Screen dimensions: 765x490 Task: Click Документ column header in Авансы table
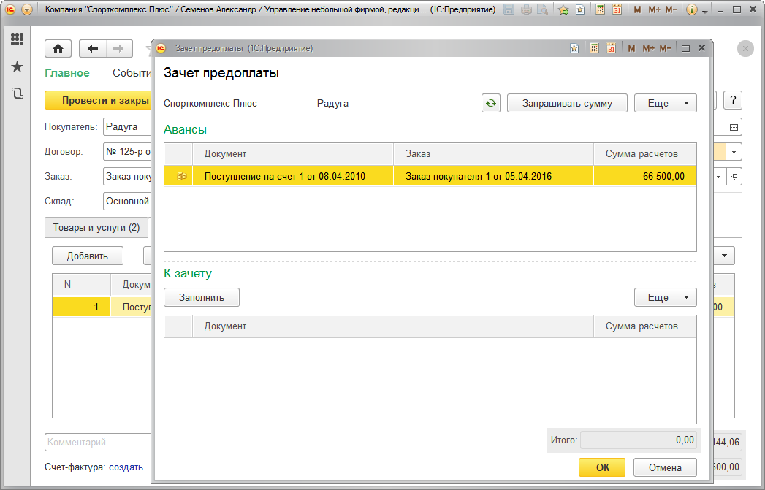tap(293, 153)
